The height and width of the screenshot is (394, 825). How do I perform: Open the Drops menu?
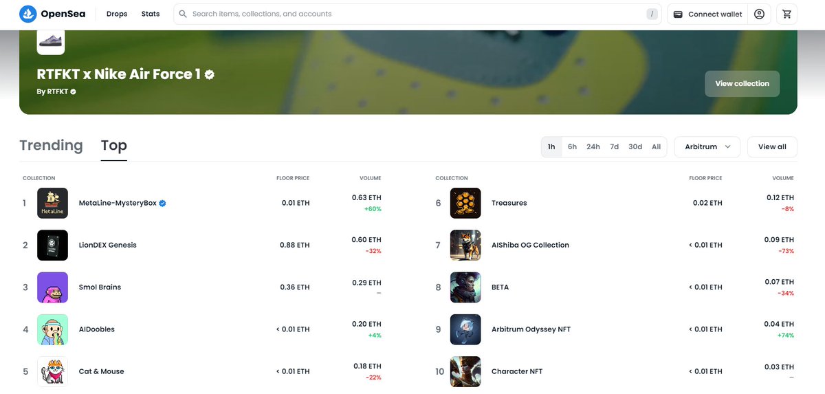click(x=117, y=14)
